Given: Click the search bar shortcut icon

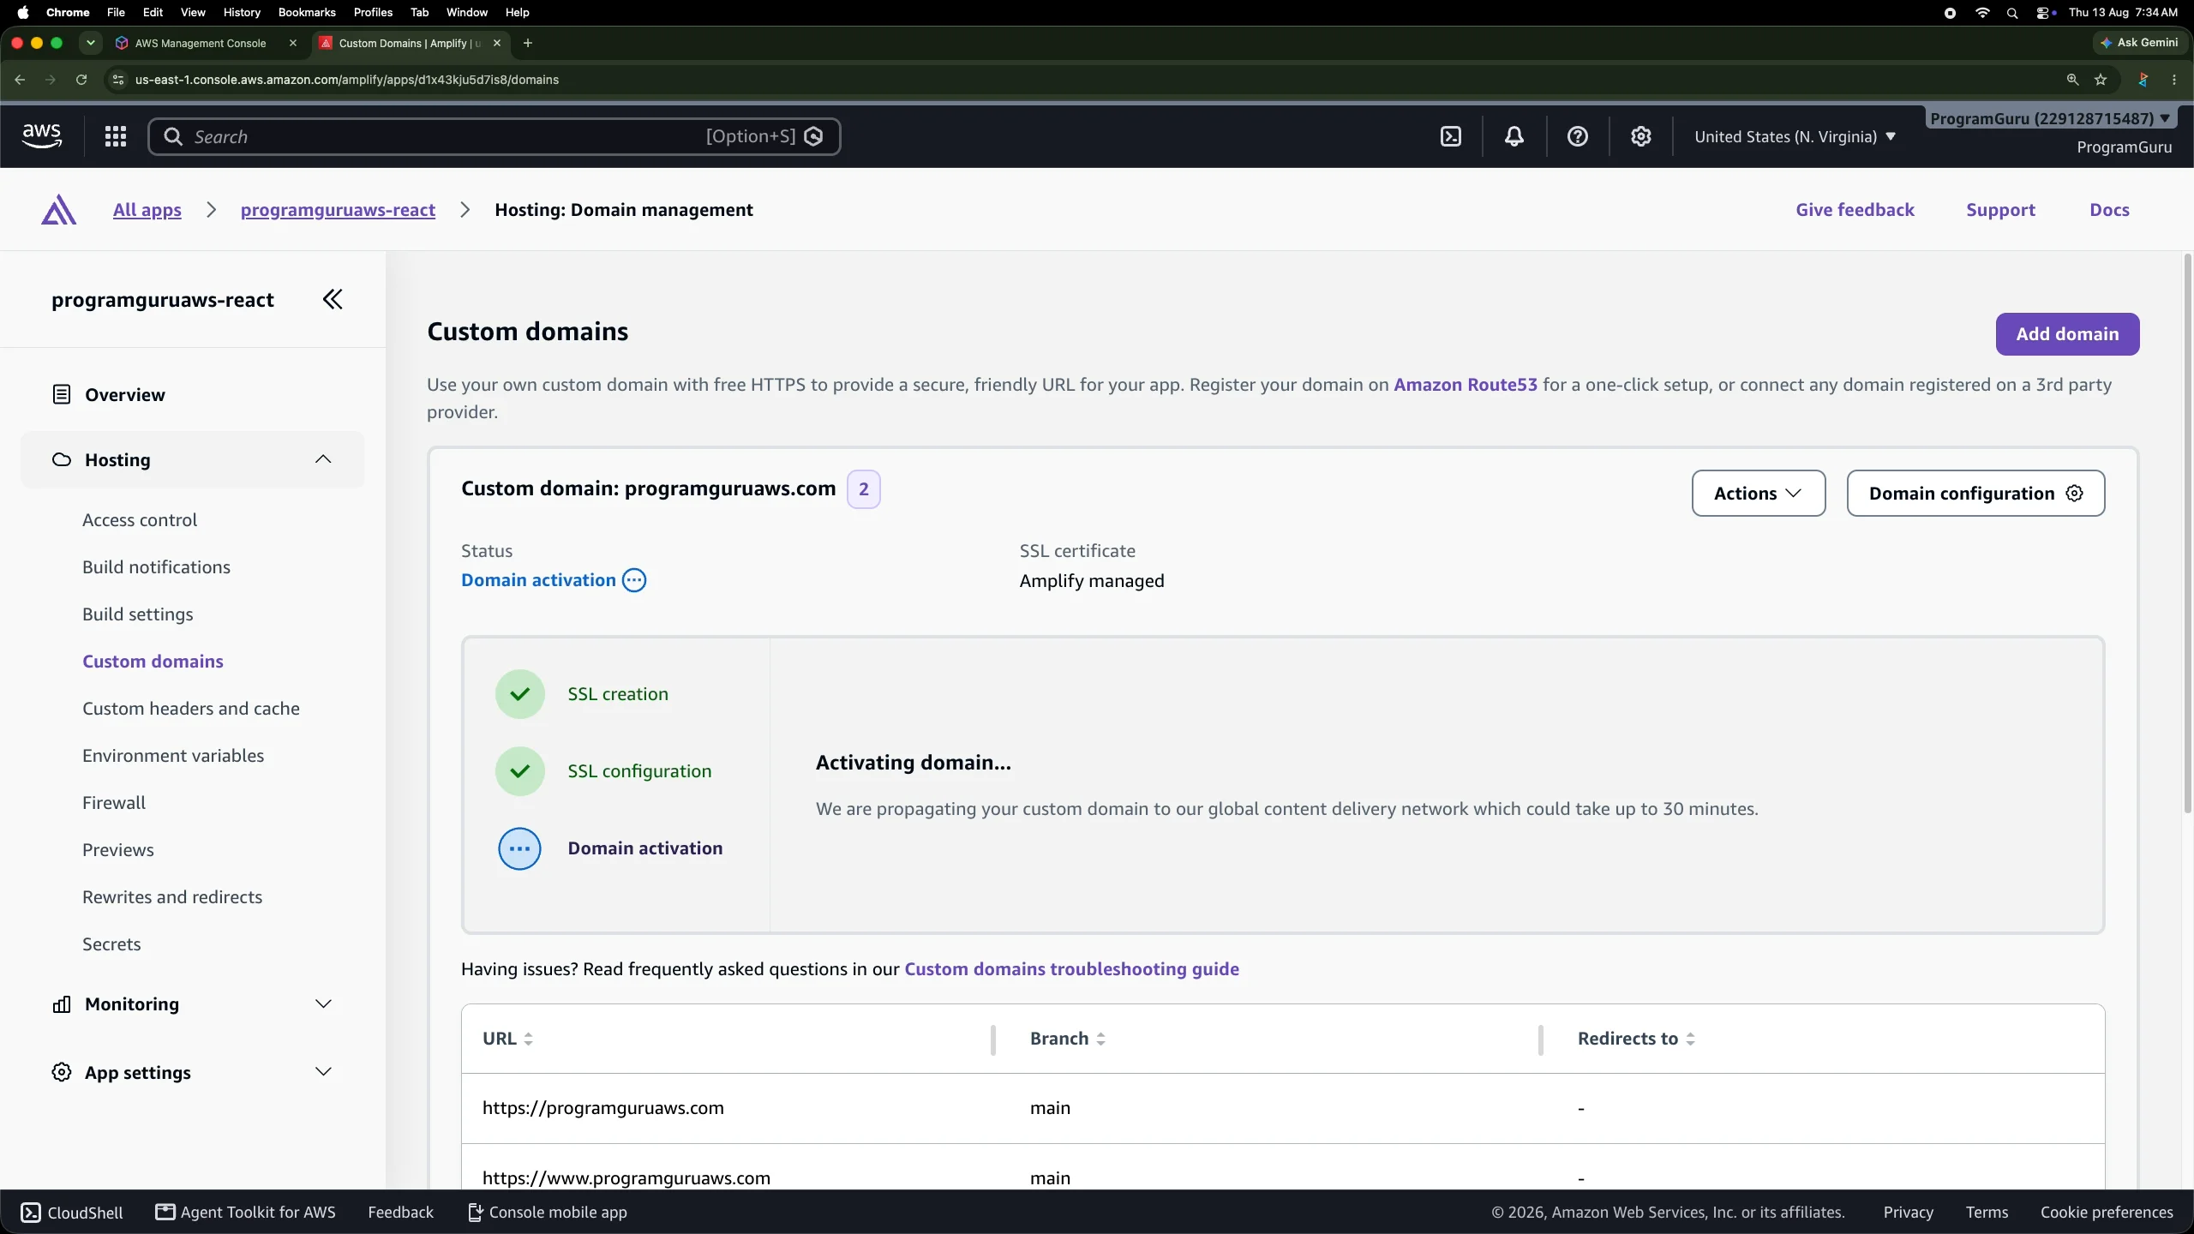Looking at the screenshot, I should (x=814, y=136).
